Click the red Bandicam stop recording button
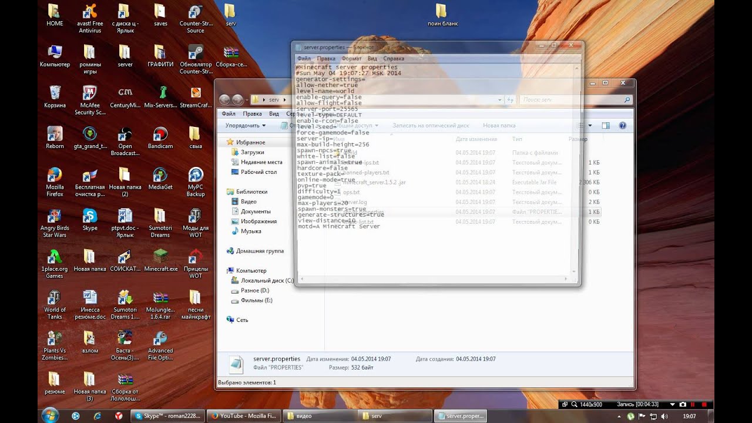752x423 pixels. tap(704, 404)
